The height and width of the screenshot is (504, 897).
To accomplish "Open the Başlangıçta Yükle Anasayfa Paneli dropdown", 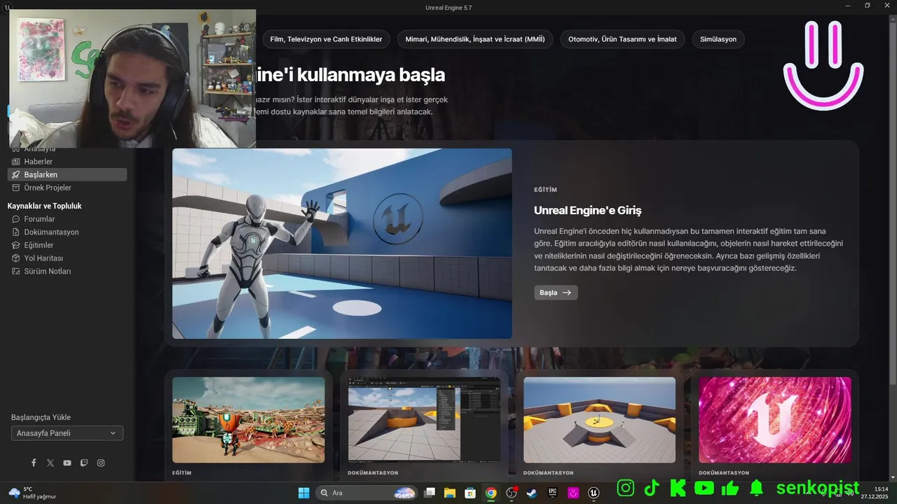I will (67, 433).
